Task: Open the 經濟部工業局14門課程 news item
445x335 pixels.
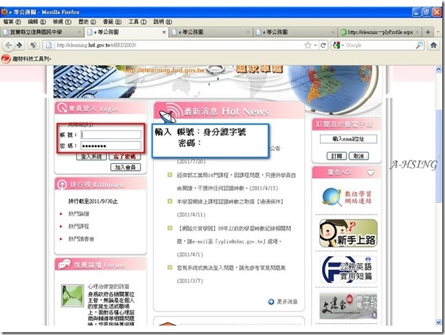Action: (x=236, y=181)
